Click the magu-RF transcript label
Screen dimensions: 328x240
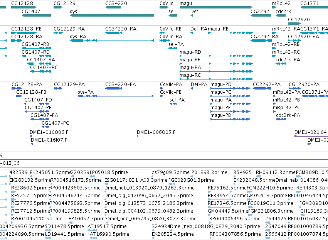pos(190,60)
